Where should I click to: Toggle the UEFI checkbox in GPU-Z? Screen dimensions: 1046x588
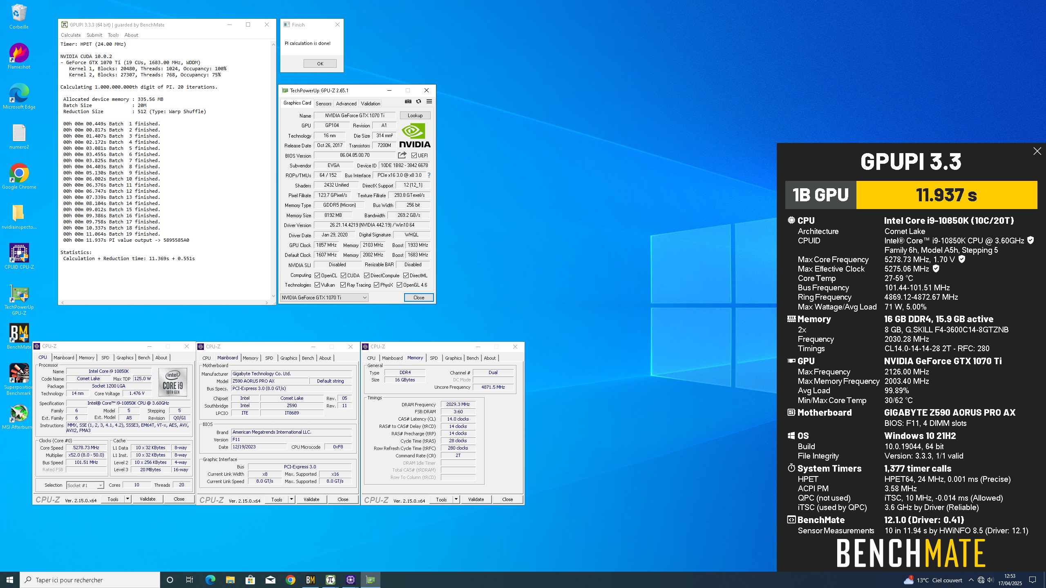click(414, 156)
